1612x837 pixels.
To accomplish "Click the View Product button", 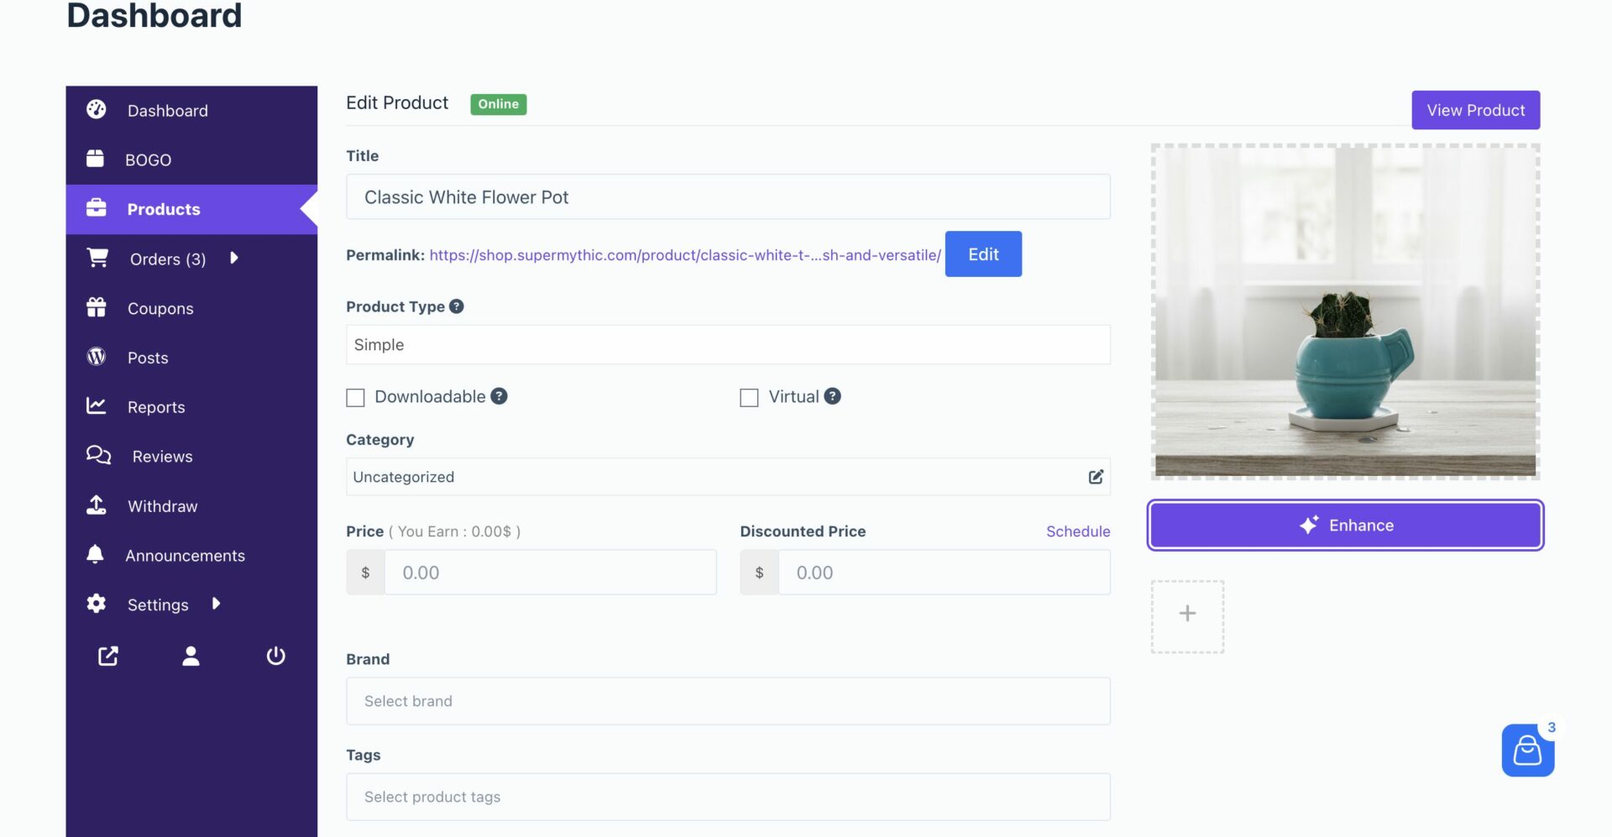I will coord(1475,110).
